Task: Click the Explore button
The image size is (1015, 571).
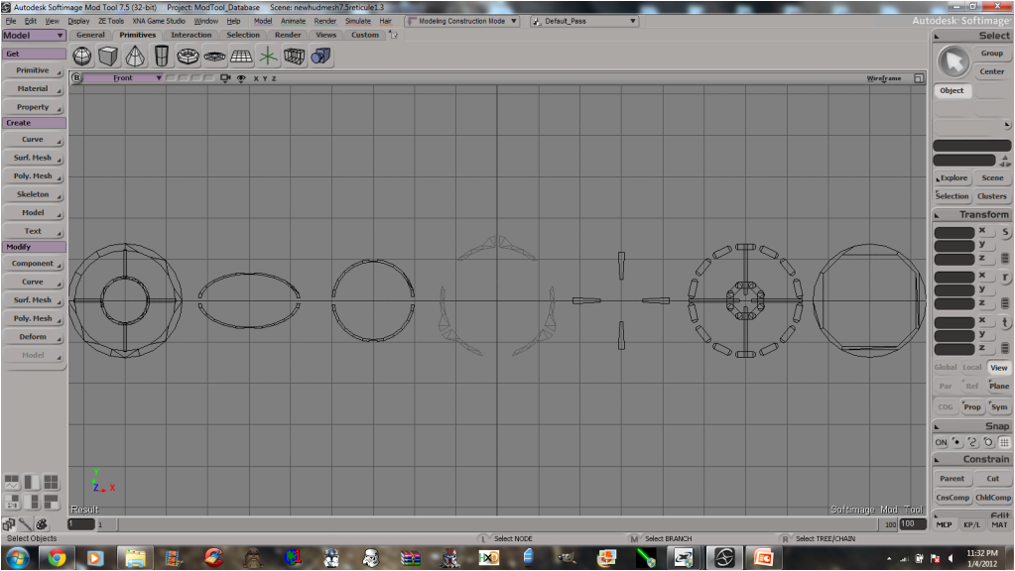Action: 952,177
